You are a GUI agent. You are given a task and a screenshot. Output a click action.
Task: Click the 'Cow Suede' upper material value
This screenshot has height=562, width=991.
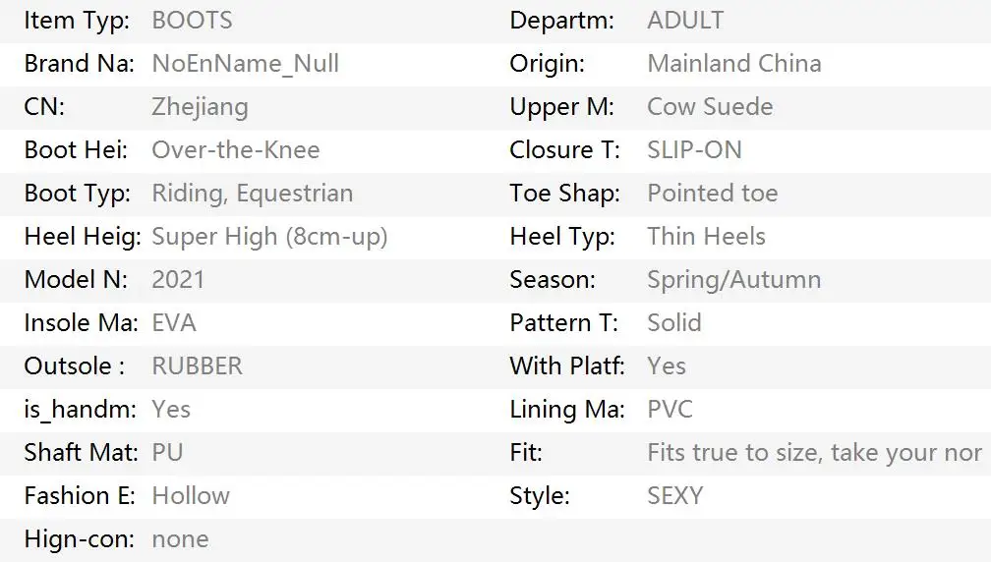click(x=710, y=106)
